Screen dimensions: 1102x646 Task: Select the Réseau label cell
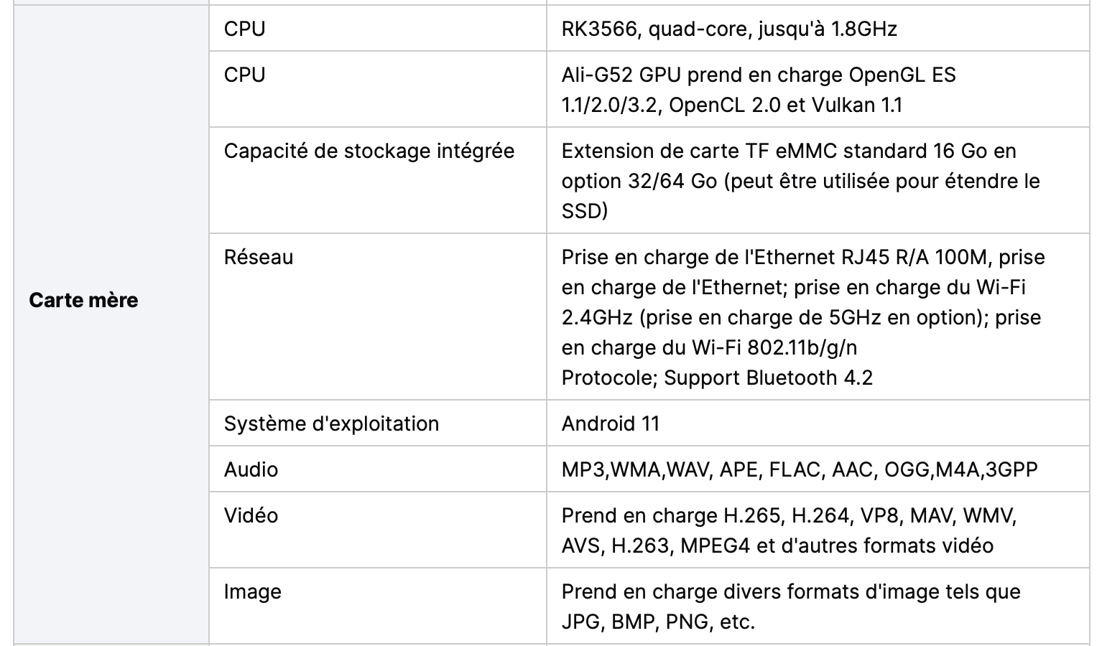coord(378,317)
